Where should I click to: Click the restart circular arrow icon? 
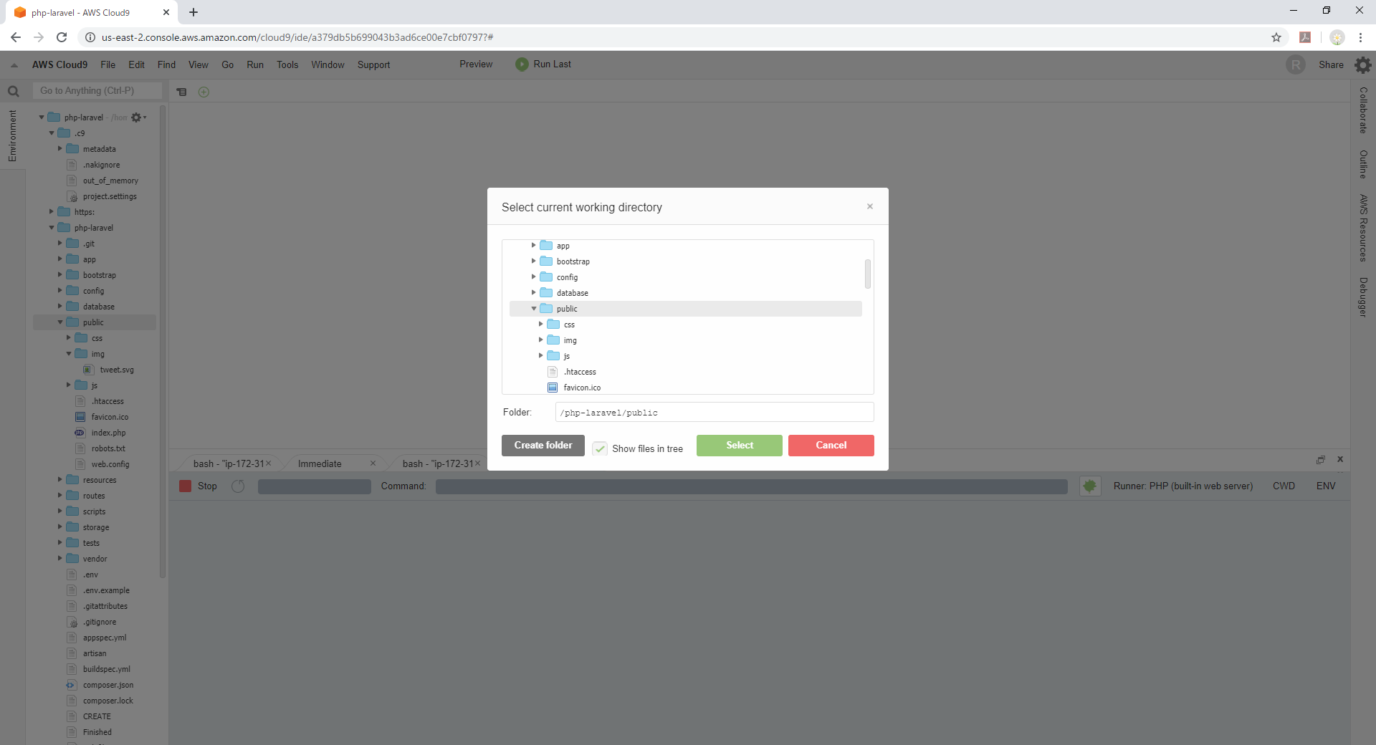pos(238,486)
